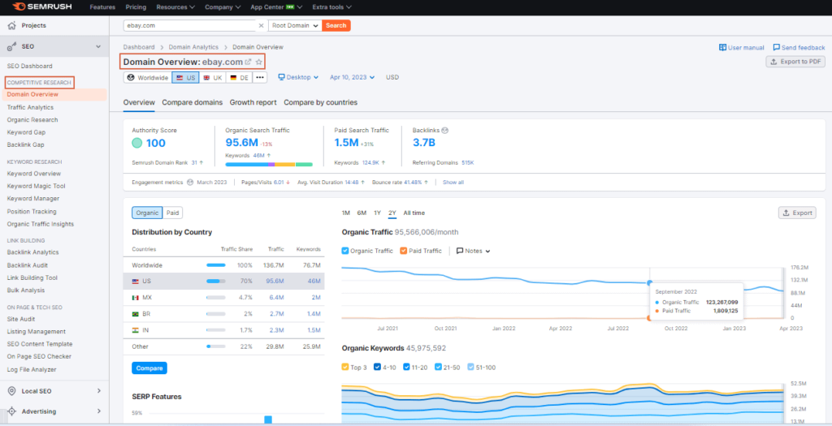Screen dimensions: 832x426
Task: Click the Show all engagement link
Action: 453,183
